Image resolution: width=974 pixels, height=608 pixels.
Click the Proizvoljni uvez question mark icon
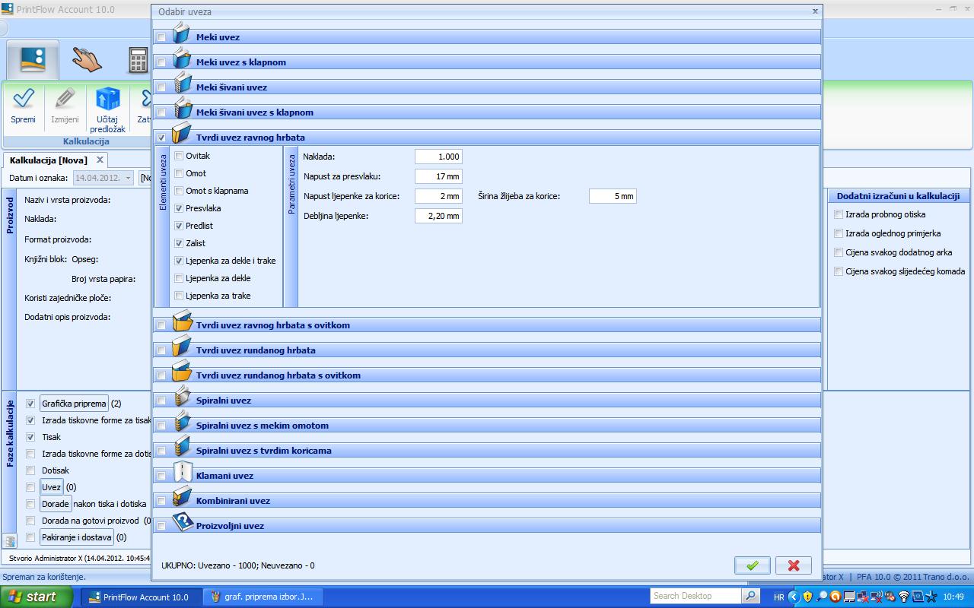182,522
